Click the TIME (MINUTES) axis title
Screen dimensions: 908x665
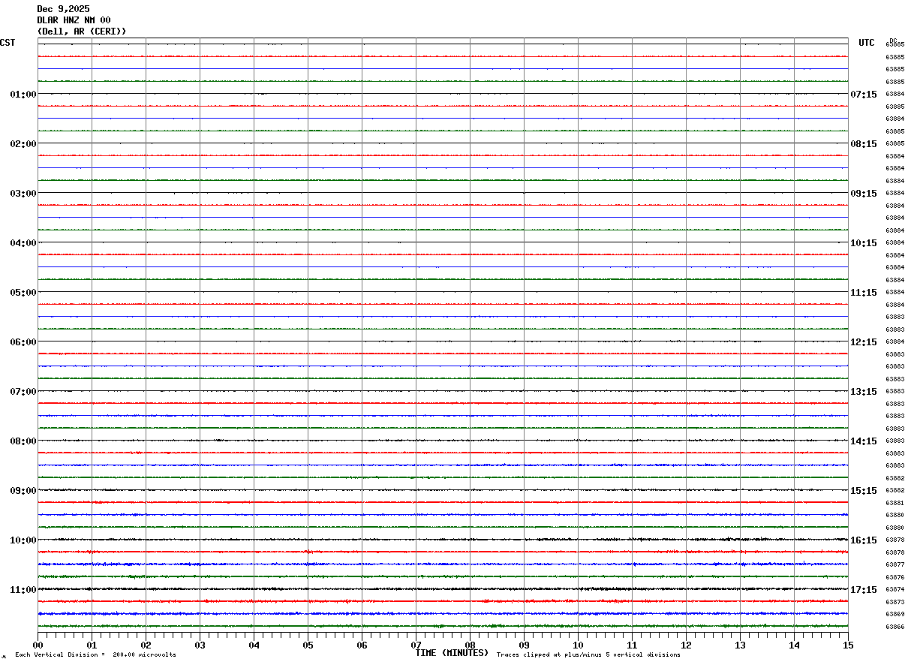[452, 653]
